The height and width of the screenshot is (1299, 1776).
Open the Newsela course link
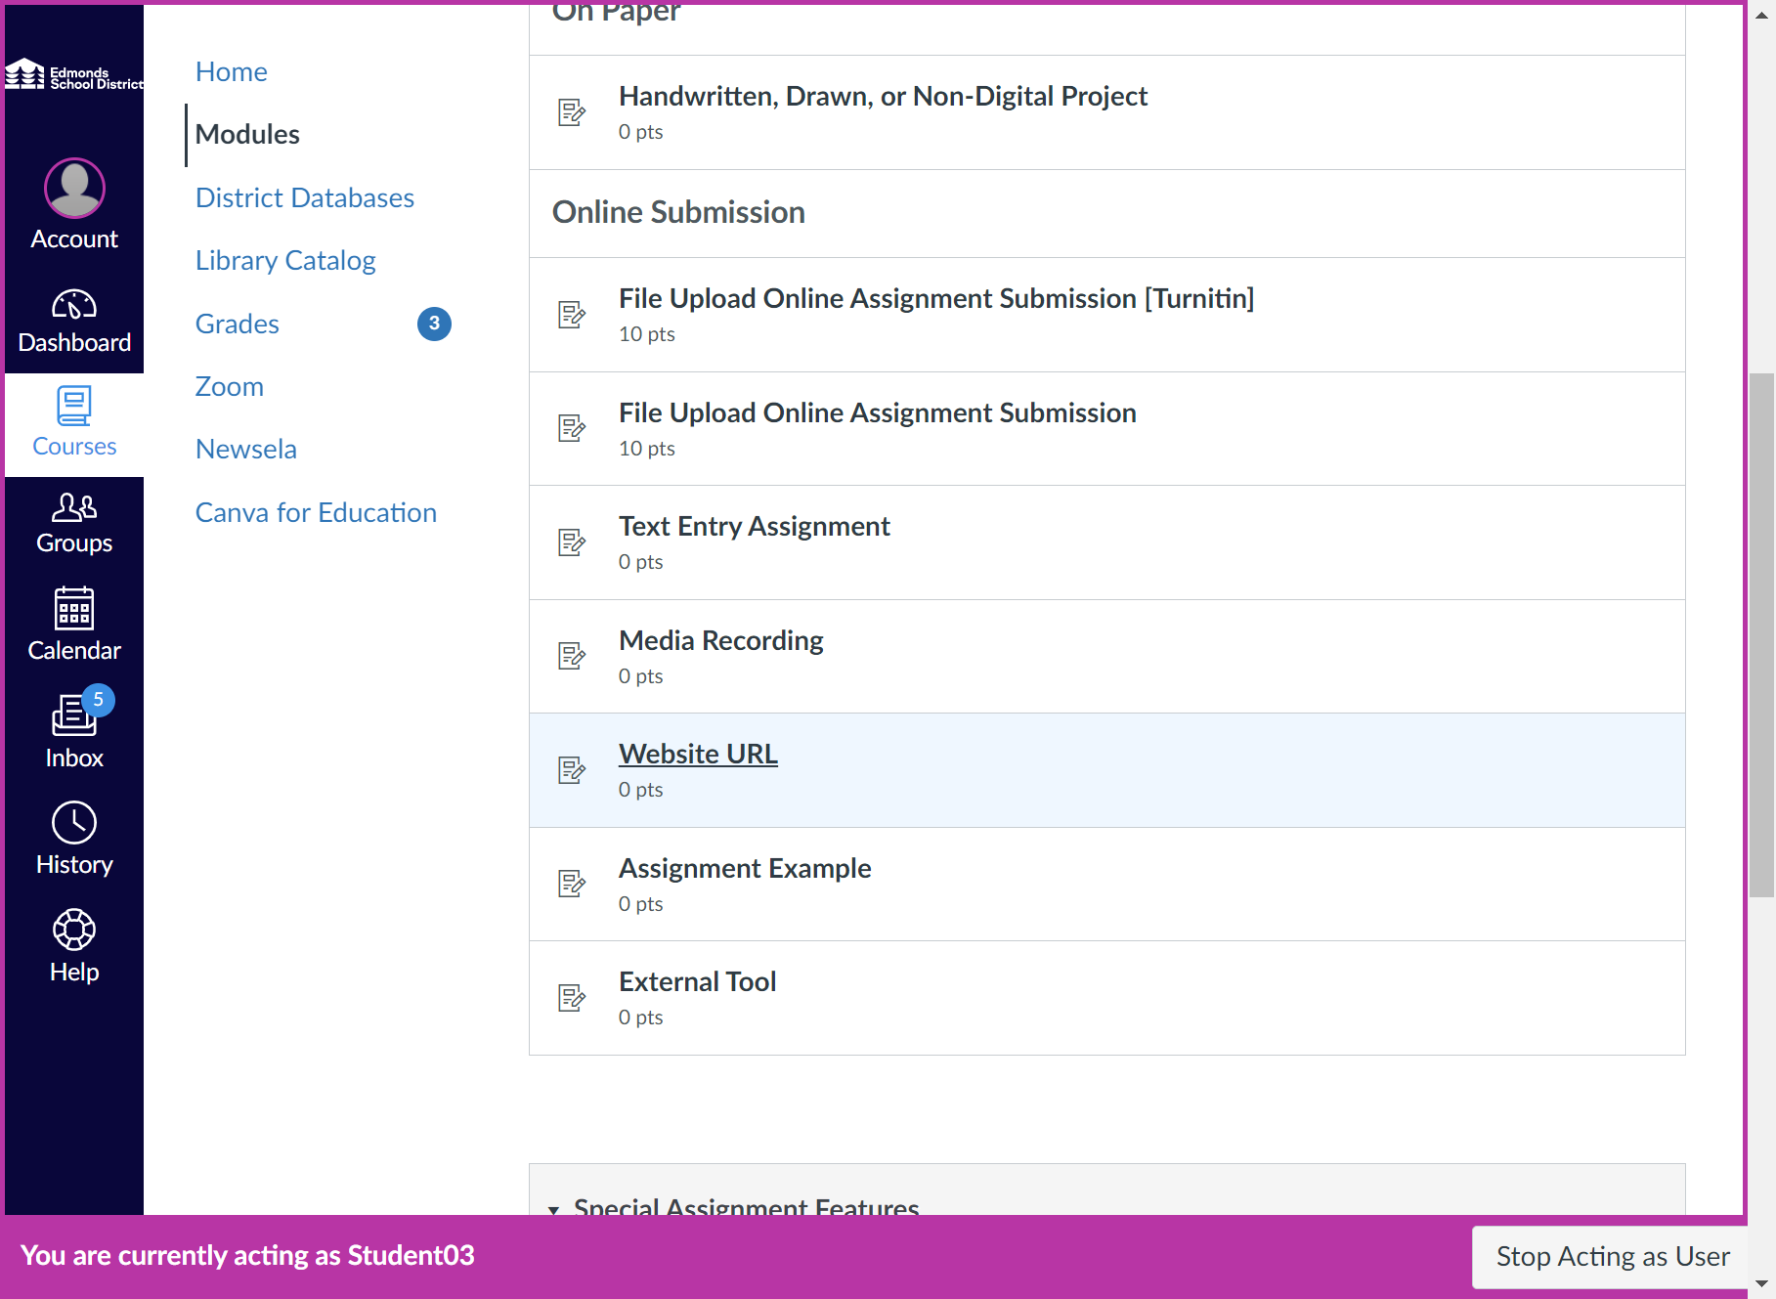[x=246, y=449]
